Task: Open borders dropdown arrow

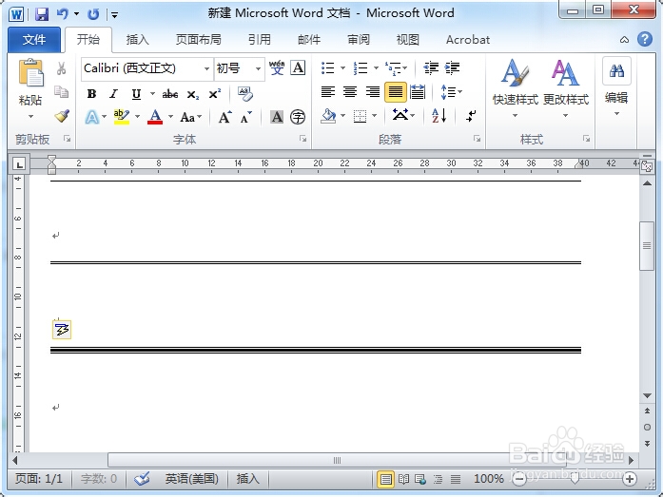Action: (374, 115)
